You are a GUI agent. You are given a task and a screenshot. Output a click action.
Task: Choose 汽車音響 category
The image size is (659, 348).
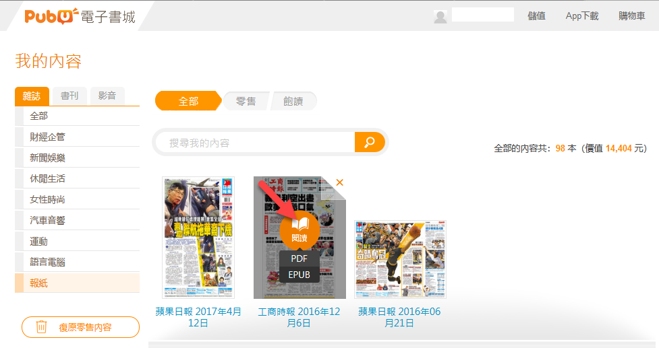(x=78, y=221)
